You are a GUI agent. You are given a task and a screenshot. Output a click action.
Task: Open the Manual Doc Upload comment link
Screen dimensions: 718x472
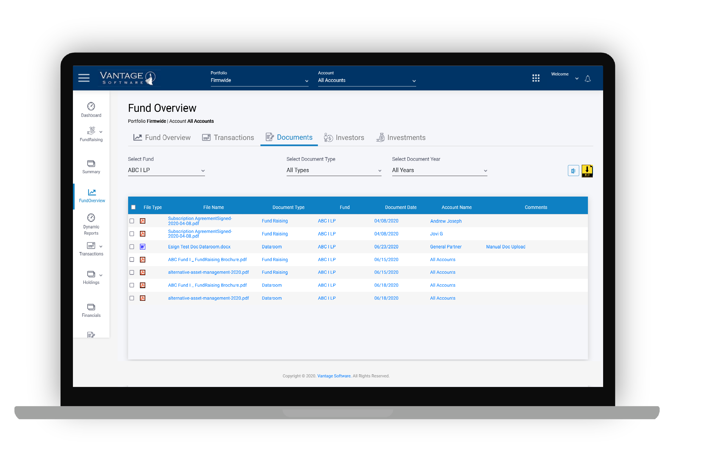(505, 247)
